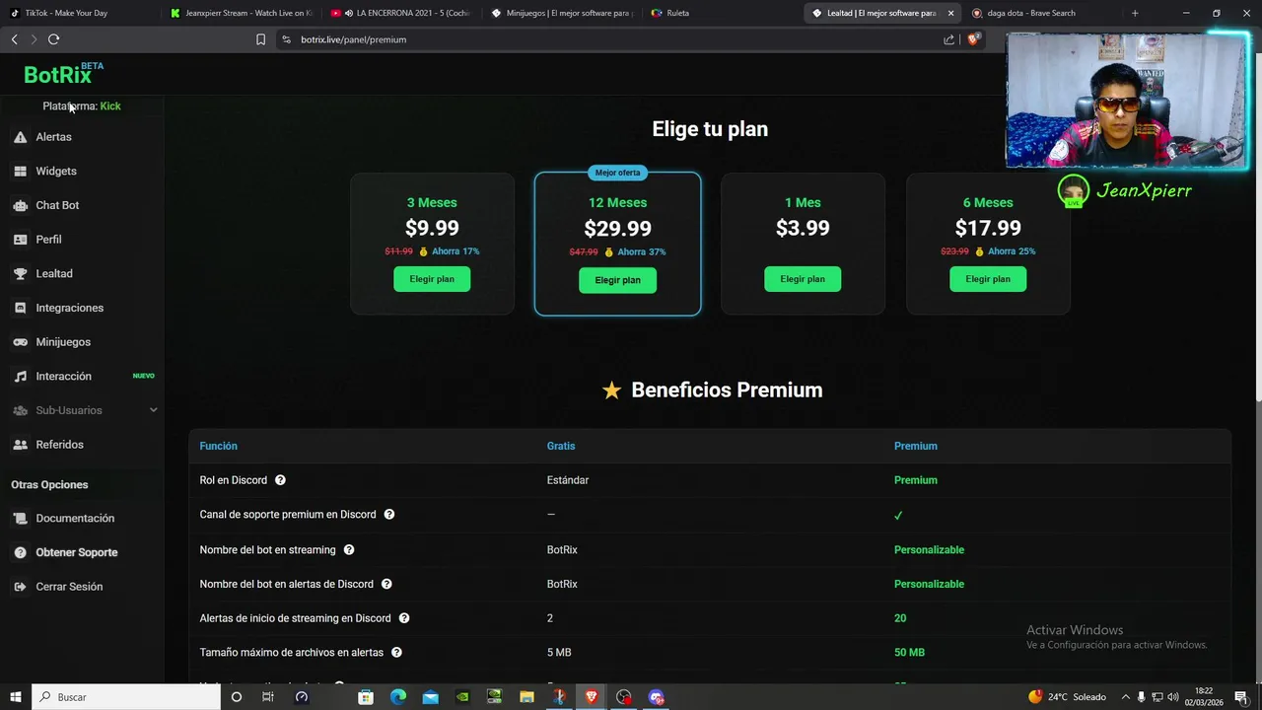Choose the 3 Meses plan
Viewport: 1262px width, 710px height.
[x=432, y=279]
